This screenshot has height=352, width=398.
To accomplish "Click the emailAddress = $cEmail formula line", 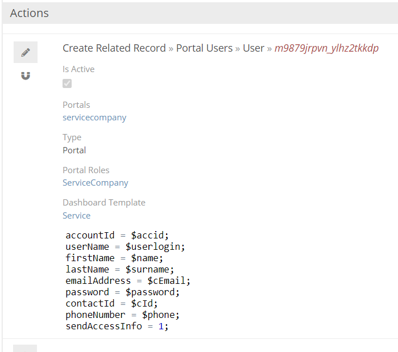I will 128,281.
